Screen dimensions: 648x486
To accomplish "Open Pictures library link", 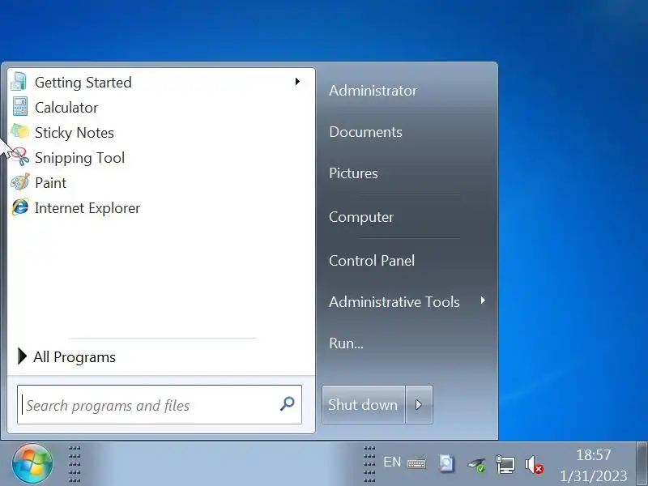I will click(353, 173).
